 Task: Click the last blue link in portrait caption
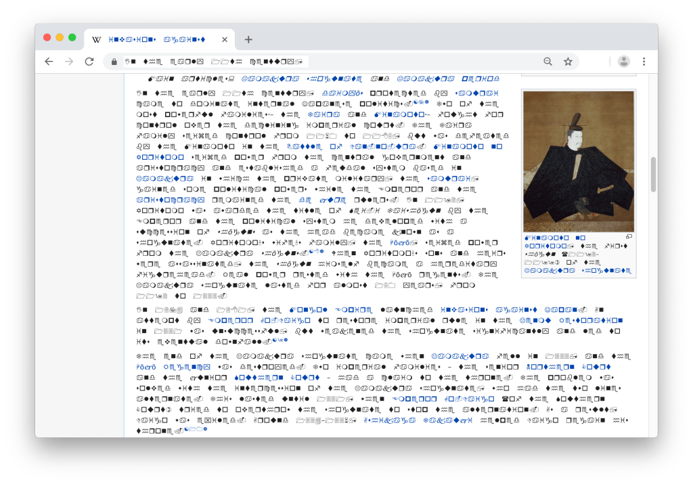coord(606,271)
